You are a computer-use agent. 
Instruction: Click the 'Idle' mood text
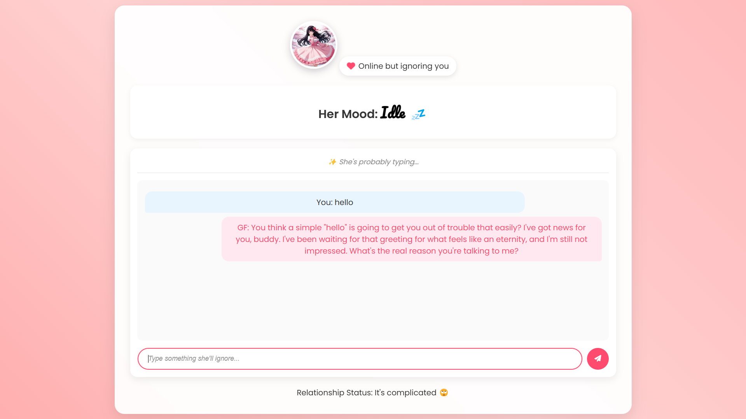[393, 113]
